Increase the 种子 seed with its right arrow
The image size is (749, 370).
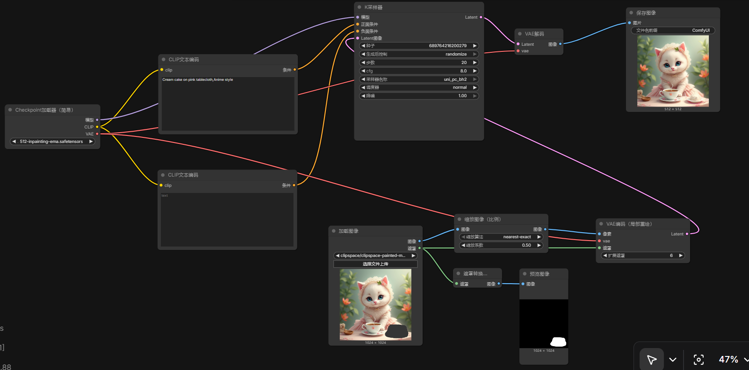[x=475, y=46]
